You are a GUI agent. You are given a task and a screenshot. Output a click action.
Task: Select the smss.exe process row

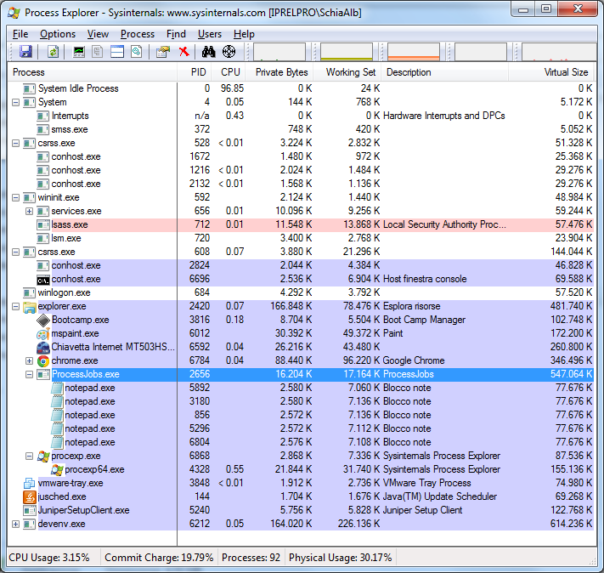(301, 129)
